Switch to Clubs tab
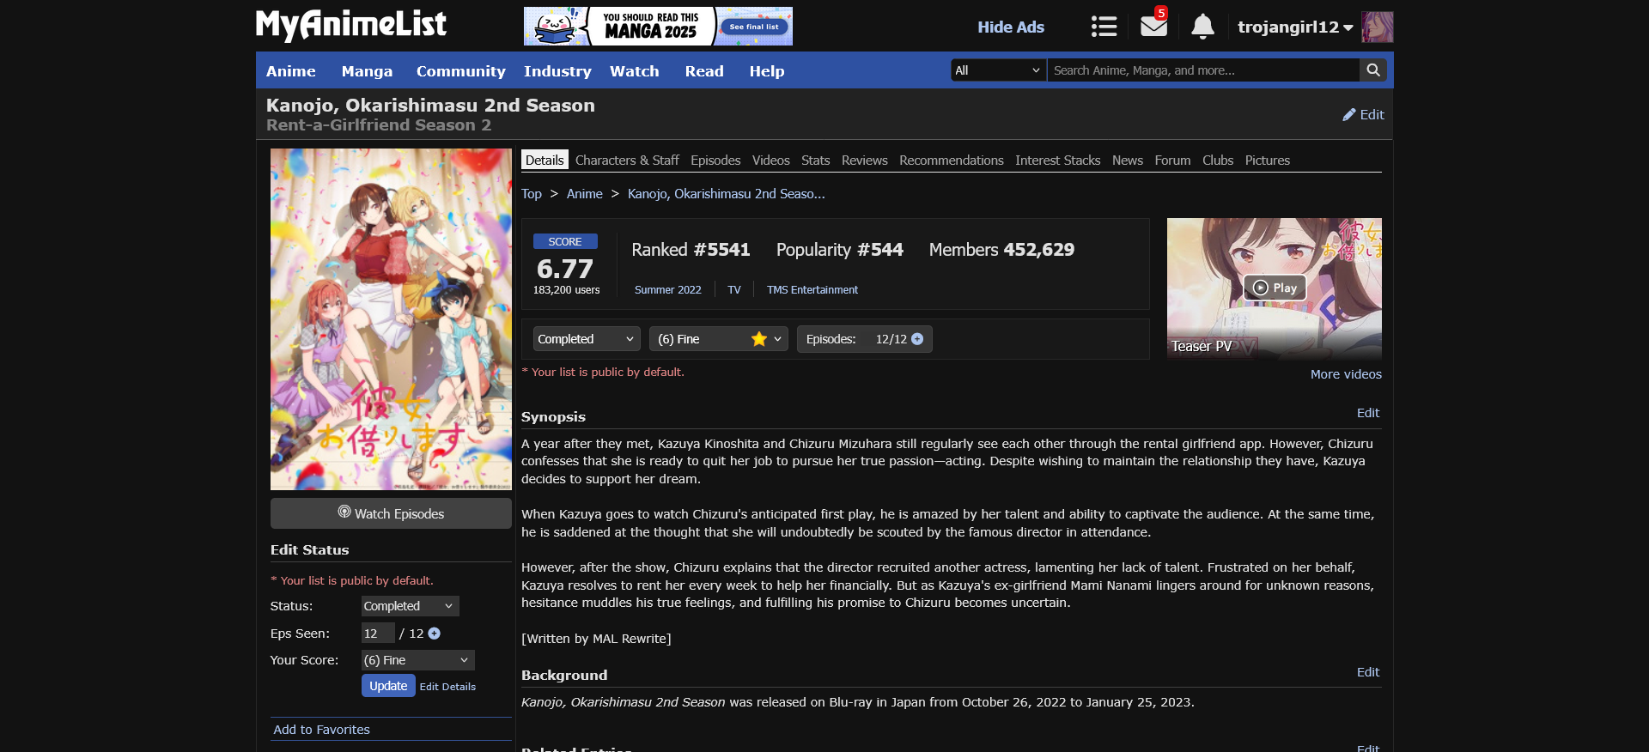Screen dimensions: 1649x752 click(x=1217, y=161)
